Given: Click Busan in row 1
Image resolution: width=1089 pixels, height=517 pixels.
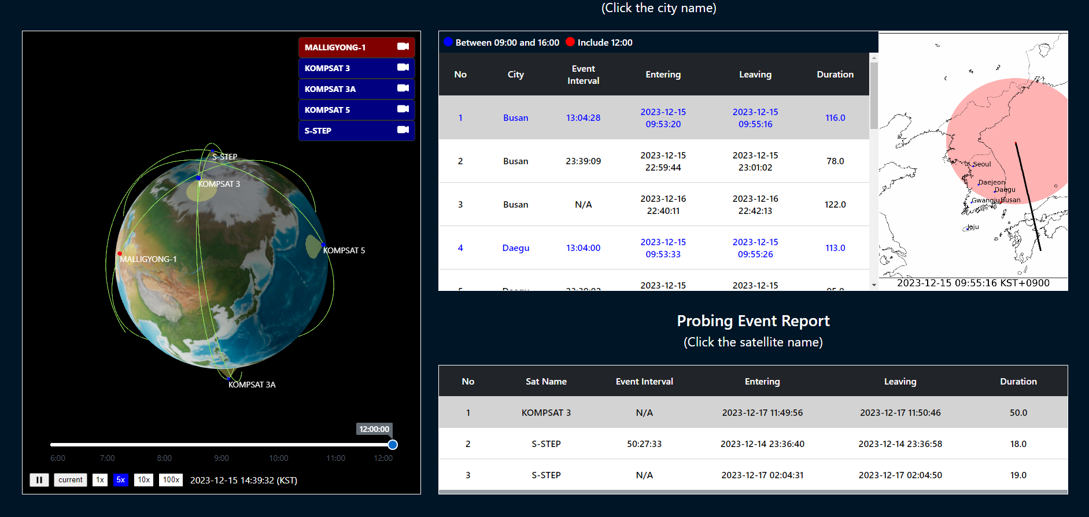Looking at the screenshot, I should (516, 118).
